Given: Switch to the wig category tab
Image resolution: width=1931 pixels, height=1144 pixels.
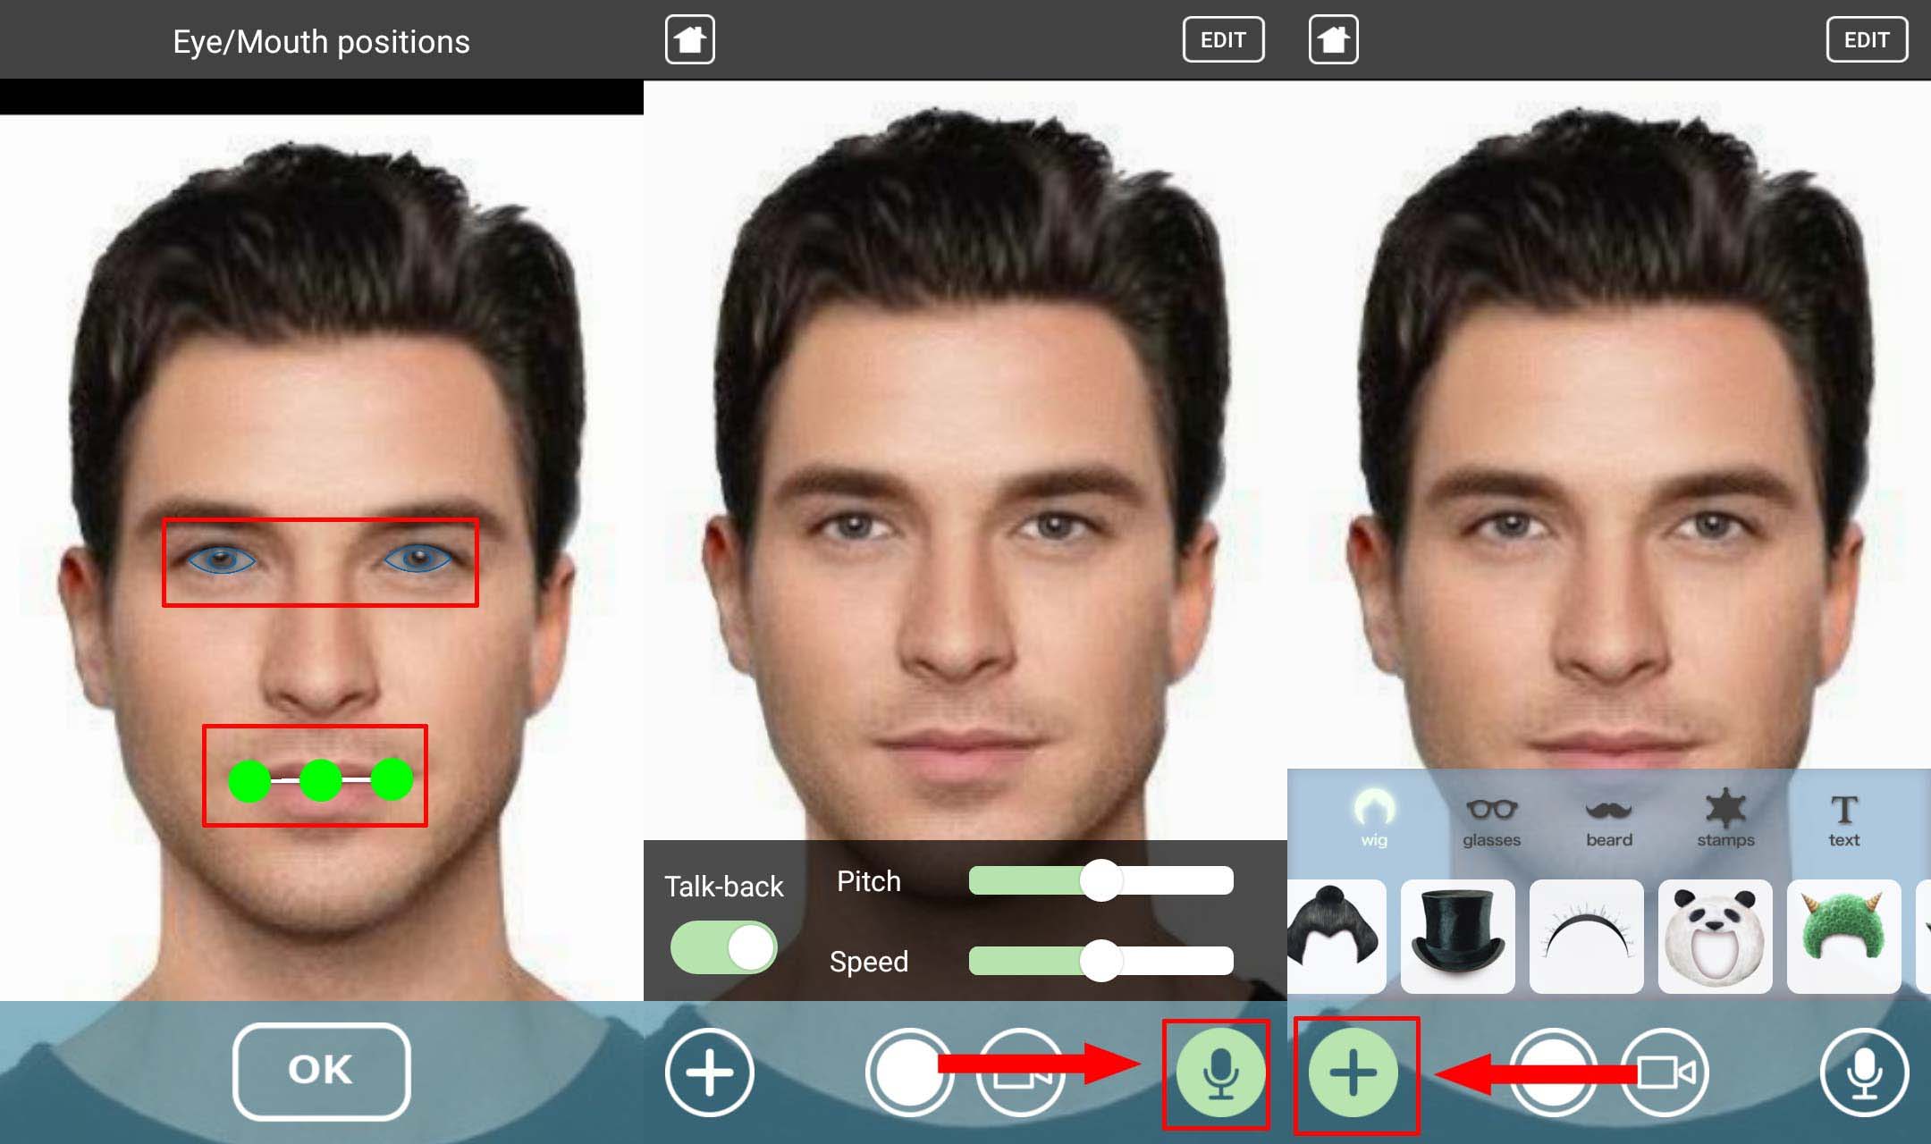Looking at the screenshot, I should point(1374,818).
